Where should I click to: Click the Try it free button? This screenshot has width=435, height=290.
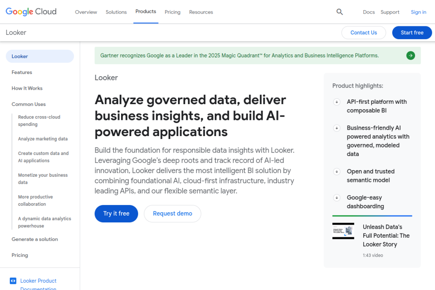(116, 213)
